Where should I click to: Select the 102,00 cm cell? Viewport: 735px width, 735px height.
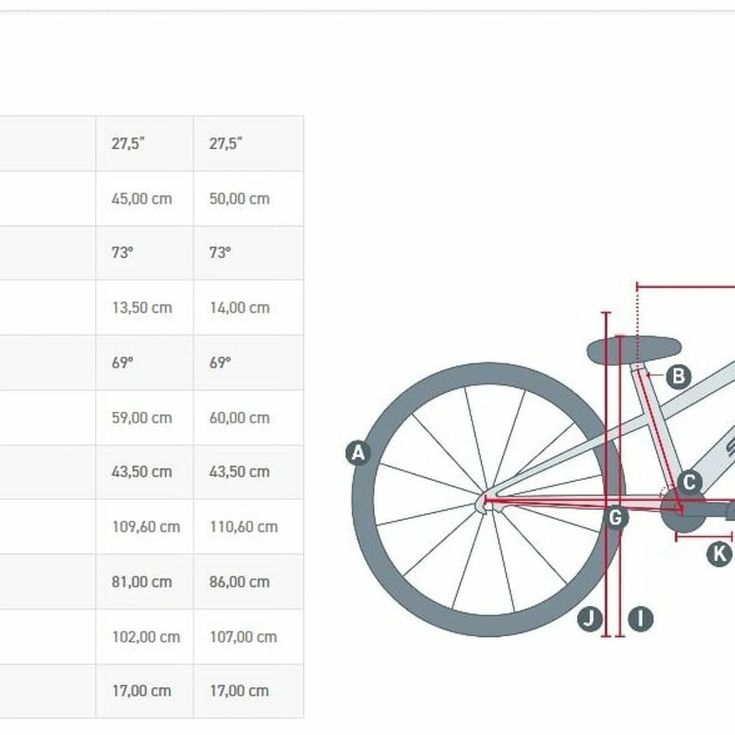pyautogui.click(x=146, y=637)
